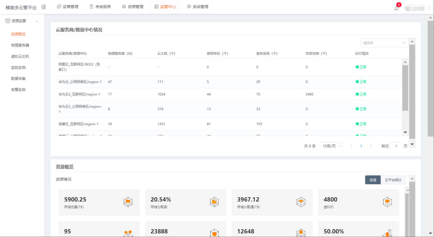Click the 运营管理 menu icon

59,6
